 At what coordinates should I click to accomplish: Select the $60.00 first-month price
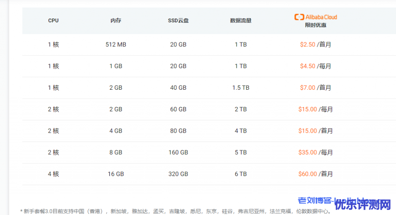coord(307,174)
